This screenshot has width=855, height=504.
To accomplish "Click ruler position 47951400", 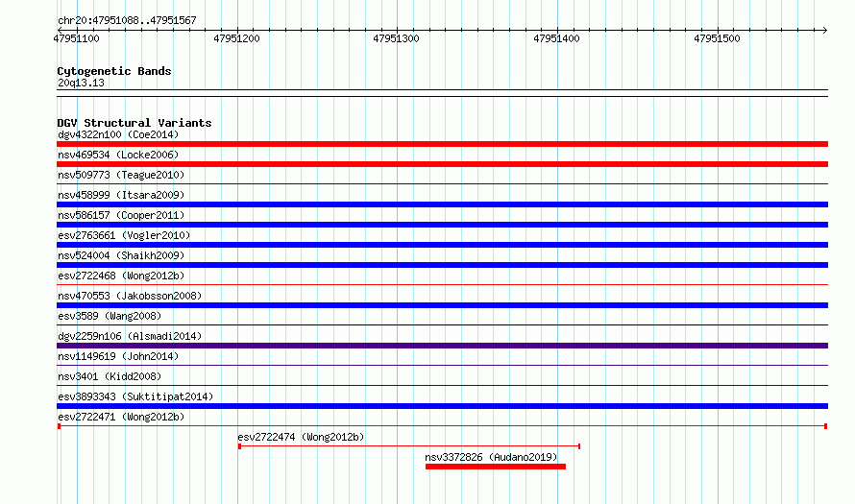I will tap(557, 38).
